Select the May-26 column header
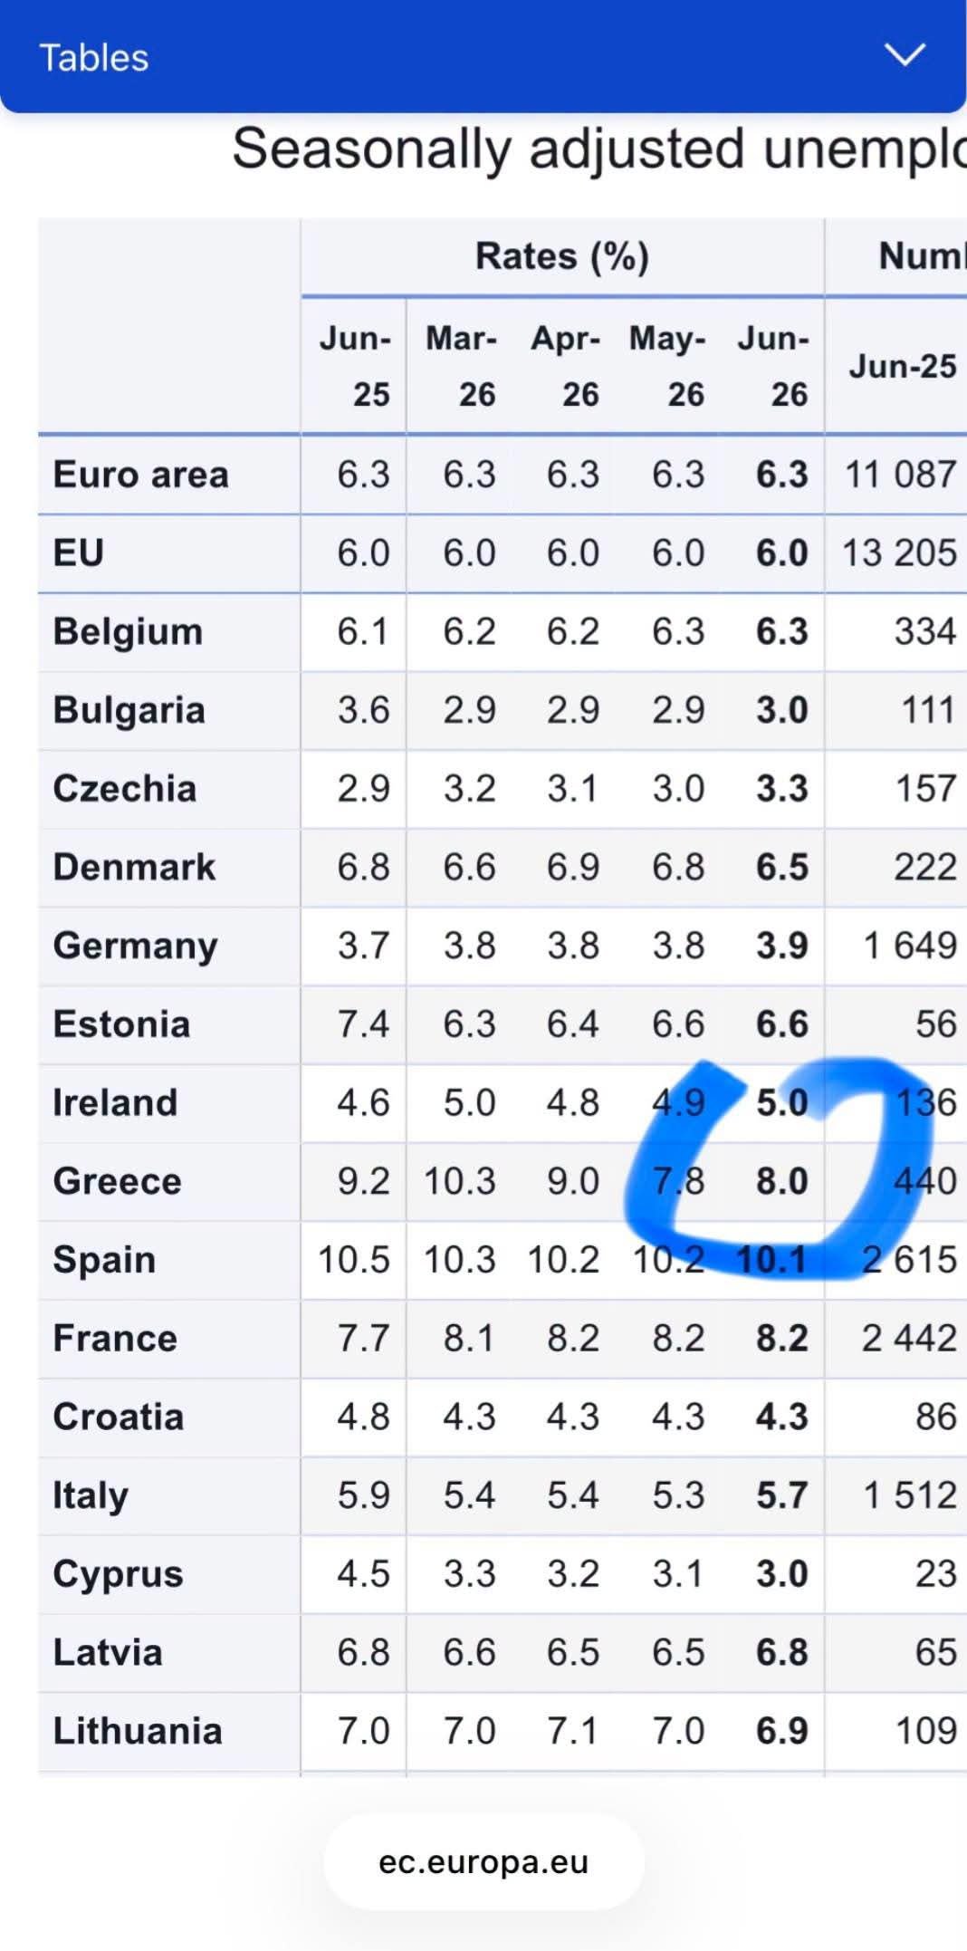Viewport: 967px width, 1951px height. (668, 366)
